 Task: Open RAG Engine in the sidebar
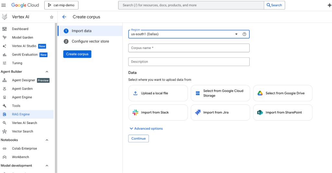[21, 114]
